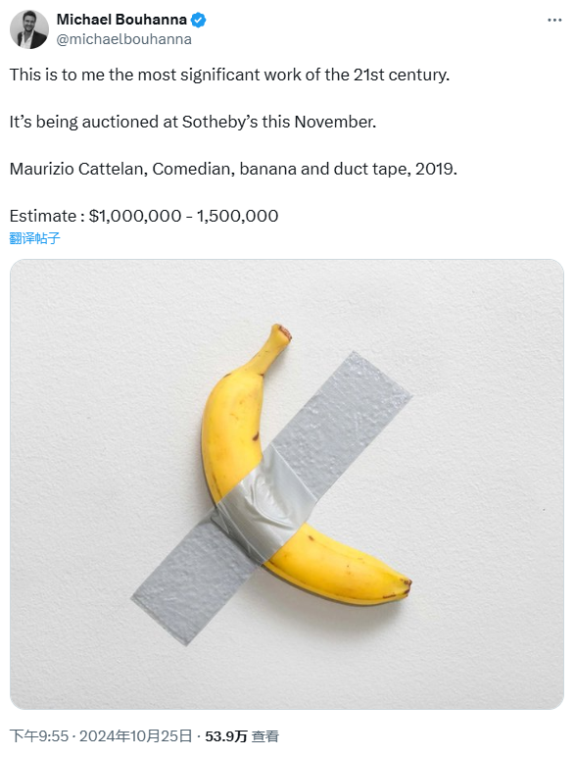The width and height of the screenshot is (575, 757).
Task: Click the banana's brown stem tip
Action: (282, 331)
